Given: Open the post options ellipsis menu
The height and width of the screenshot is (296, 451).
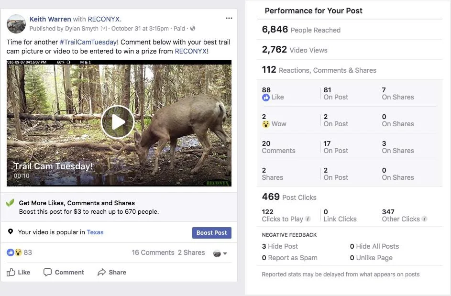Looking at the screenshot, I should coord(229,18).
